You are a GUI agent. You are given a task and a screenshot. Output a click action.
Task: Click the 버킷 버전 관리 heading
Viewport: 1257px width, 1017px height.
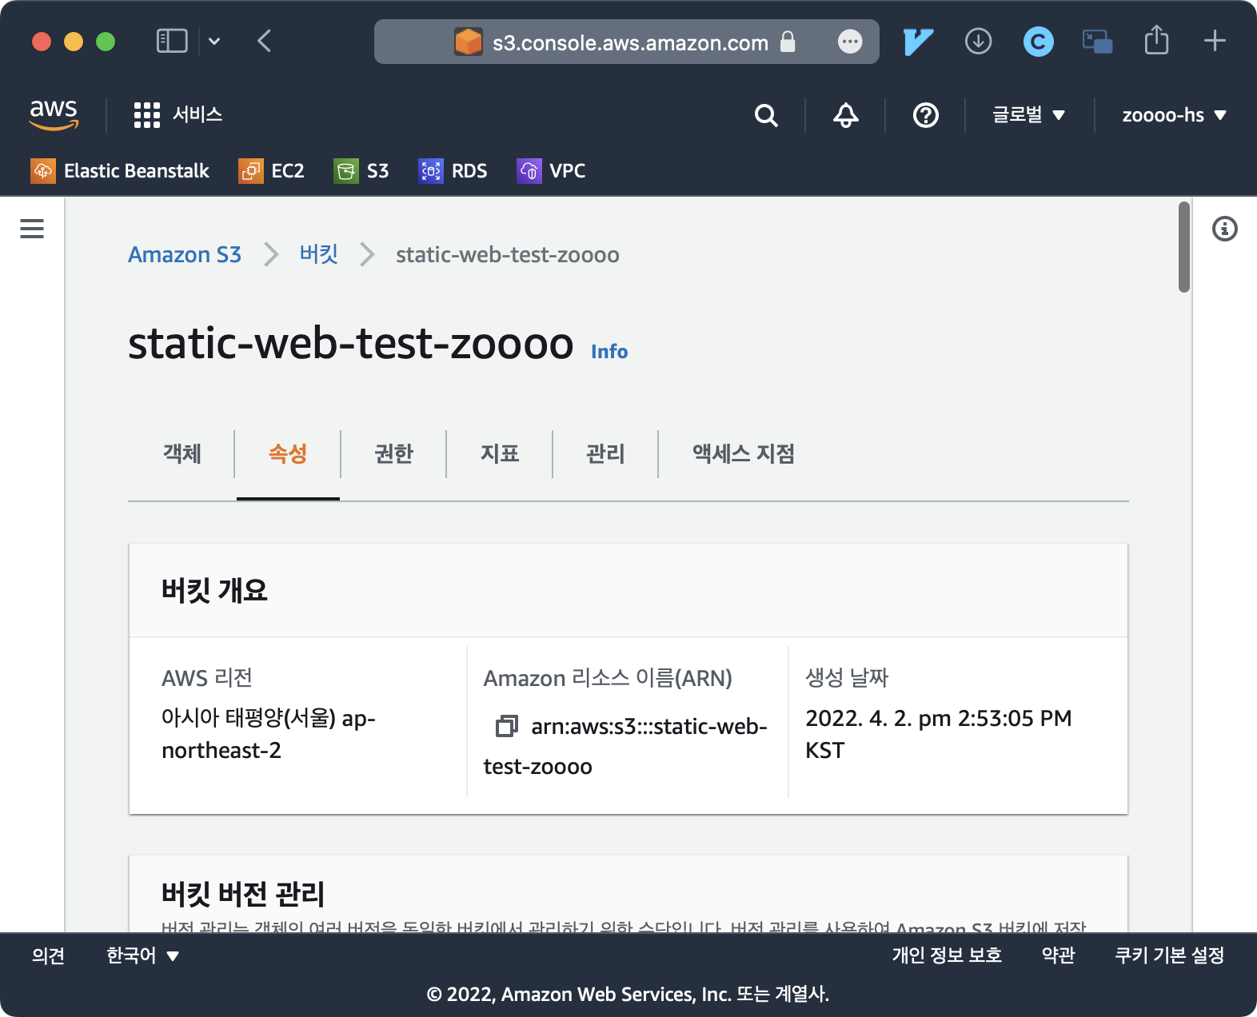(x=243, y=894)
